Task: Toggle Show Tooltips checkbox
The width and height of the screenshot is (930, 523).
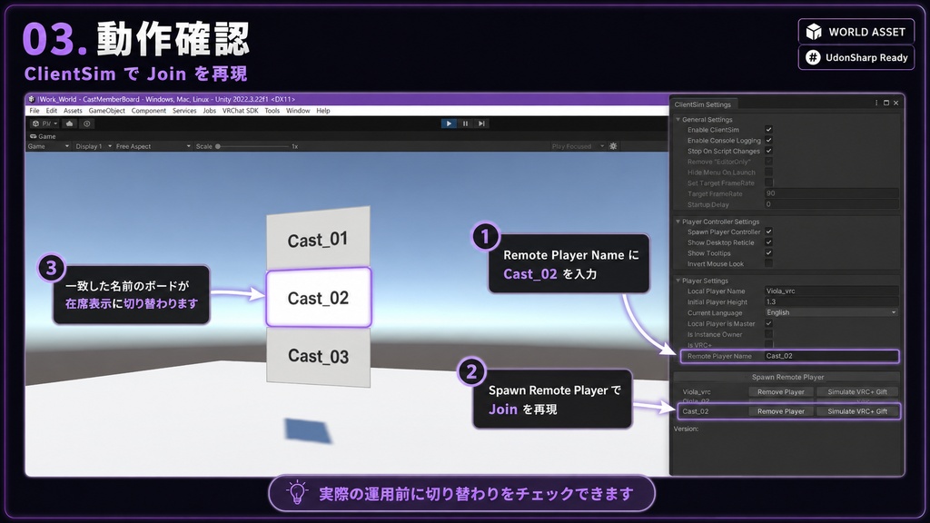Action: 768,253
